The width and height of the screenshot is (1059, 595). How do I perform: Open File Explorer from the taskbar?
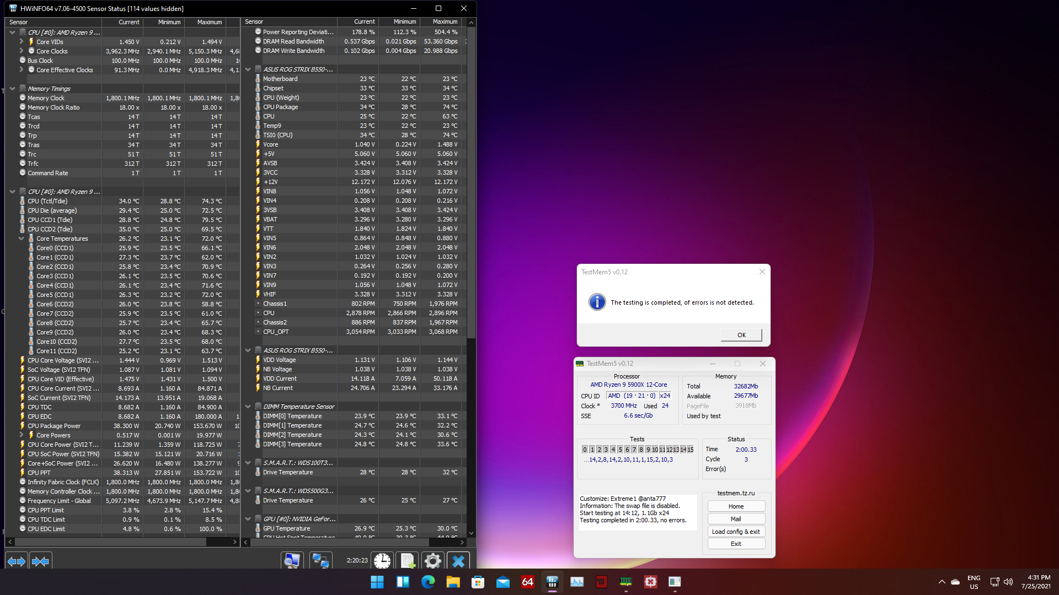click(x=453, y=582)
